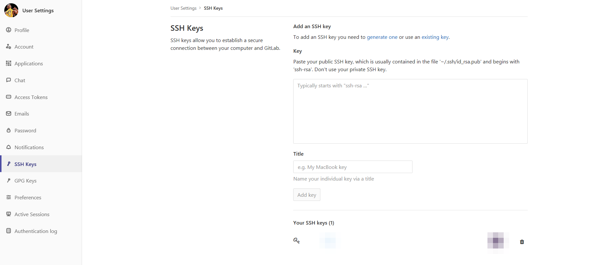Click the Applications grid icon
Image resolution: width=612 pixels, height=265 pixels.
(9, 63)
